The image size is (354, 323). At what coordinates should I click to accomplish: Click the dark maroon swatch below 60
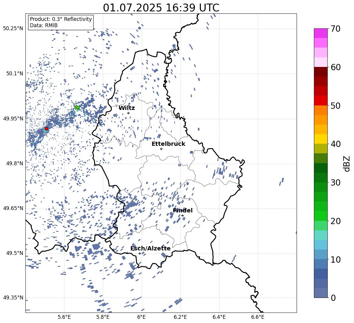pos(321,72)
